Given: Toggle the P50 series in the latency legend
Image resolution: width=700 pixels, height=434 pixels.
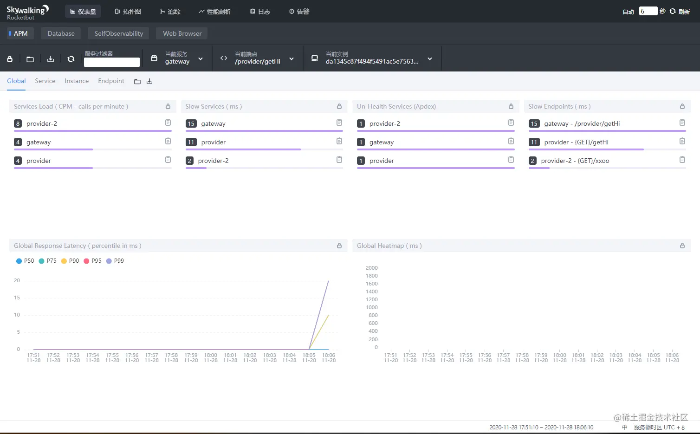Looking at the screenshot, I should (x=25, y=261).
